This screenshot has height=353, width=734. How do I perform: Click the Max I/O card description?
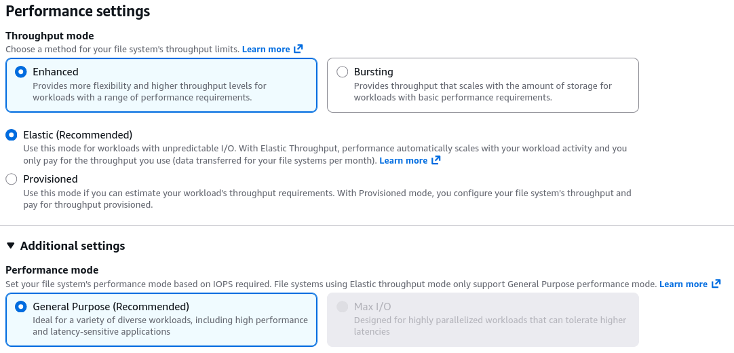point(490,326)
